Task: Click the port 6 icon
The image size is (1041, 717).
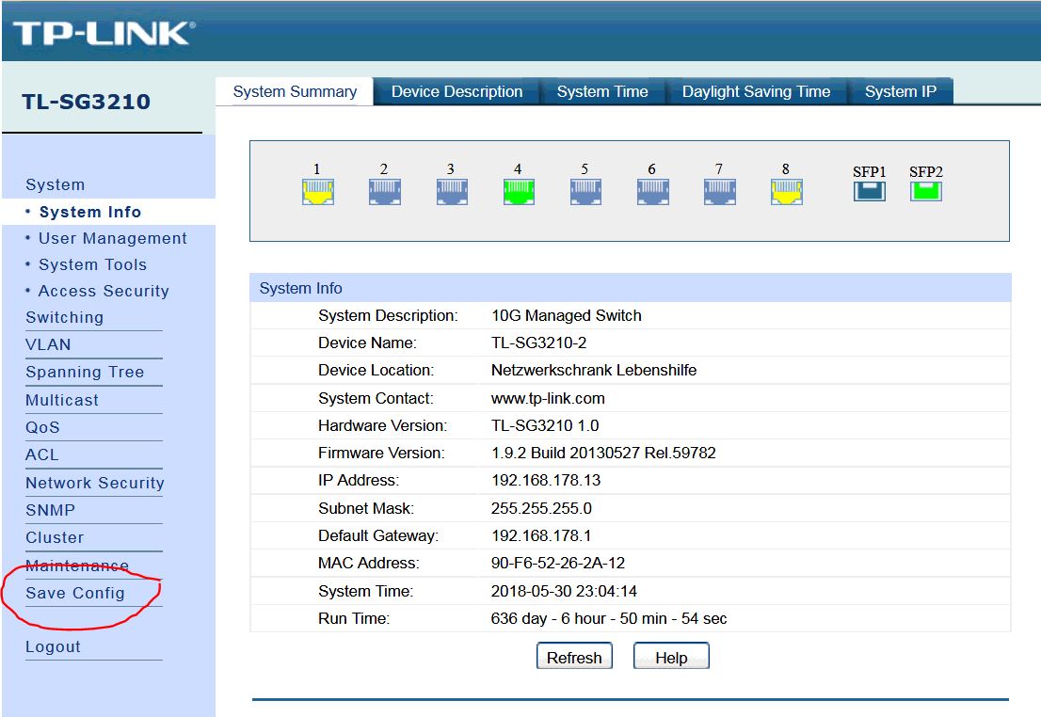Action: tap(652, 192)
